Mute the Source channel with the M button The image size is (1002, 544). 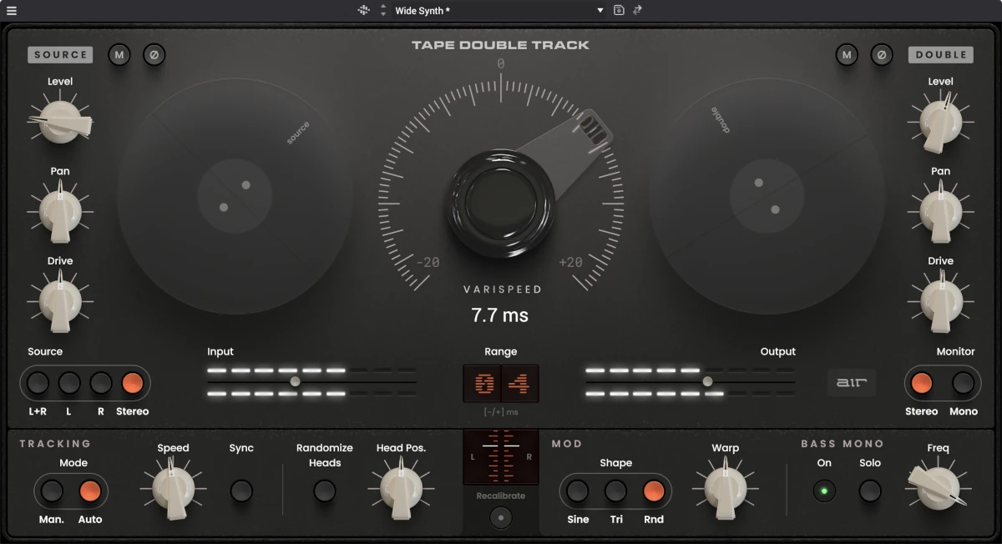pos(119,55)
